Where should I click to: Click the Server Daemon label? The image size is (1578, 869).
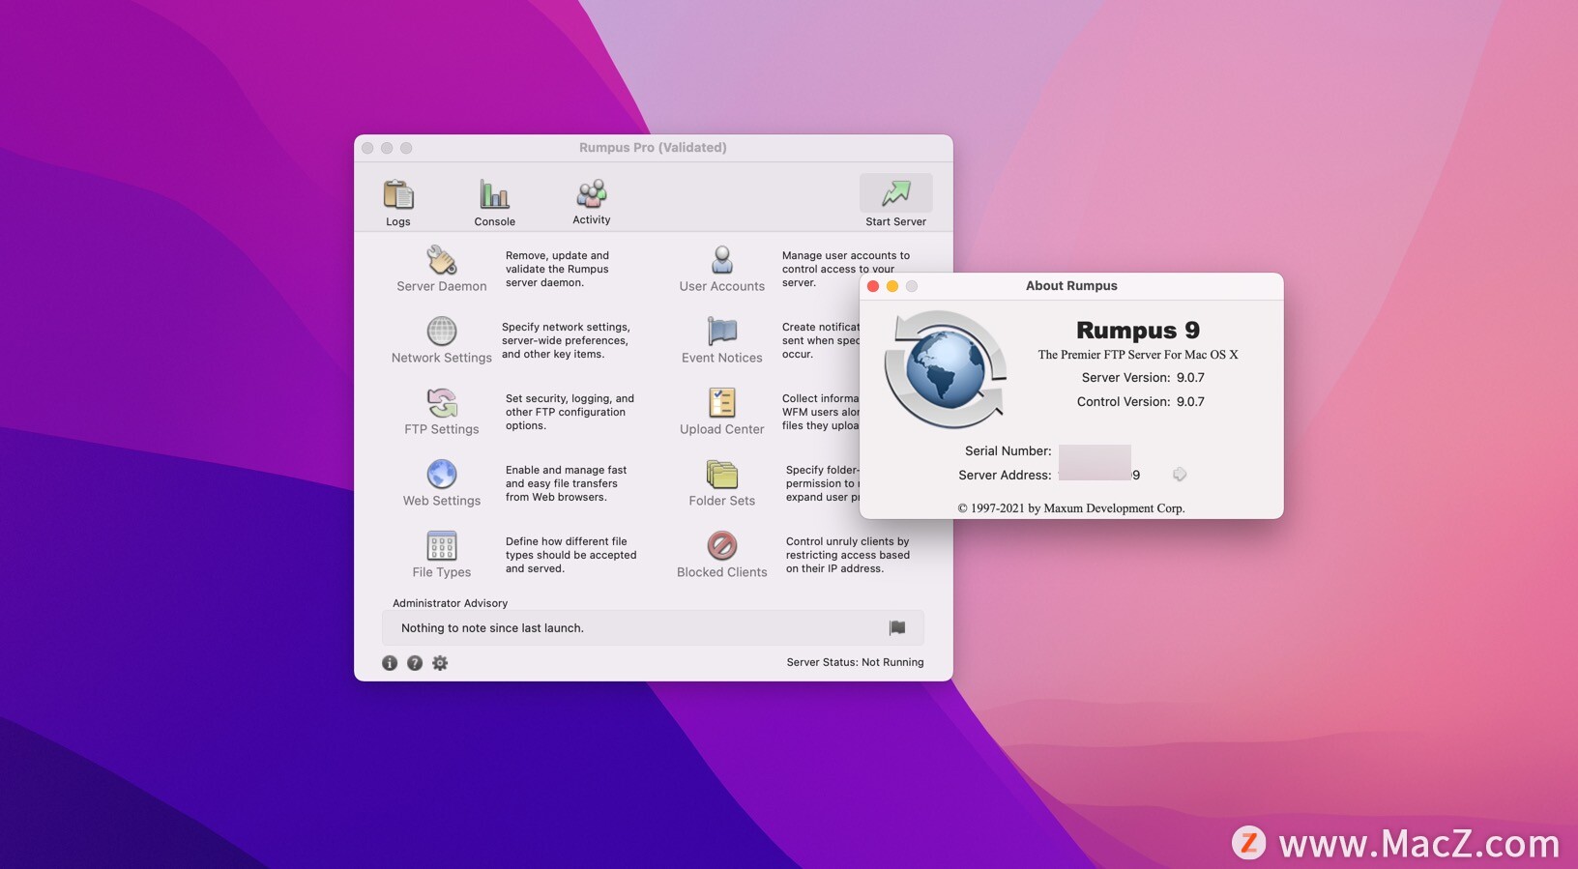(442, 286)
